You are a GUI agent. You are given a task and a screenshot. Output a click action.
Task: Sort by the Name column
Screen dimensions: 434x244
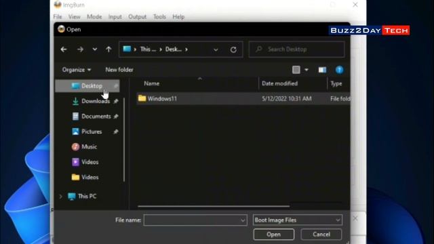(152, 83)
